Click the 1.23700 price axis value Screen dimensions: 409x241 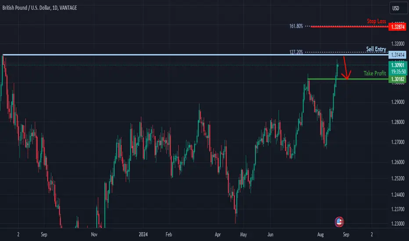(x=398, y=209)
